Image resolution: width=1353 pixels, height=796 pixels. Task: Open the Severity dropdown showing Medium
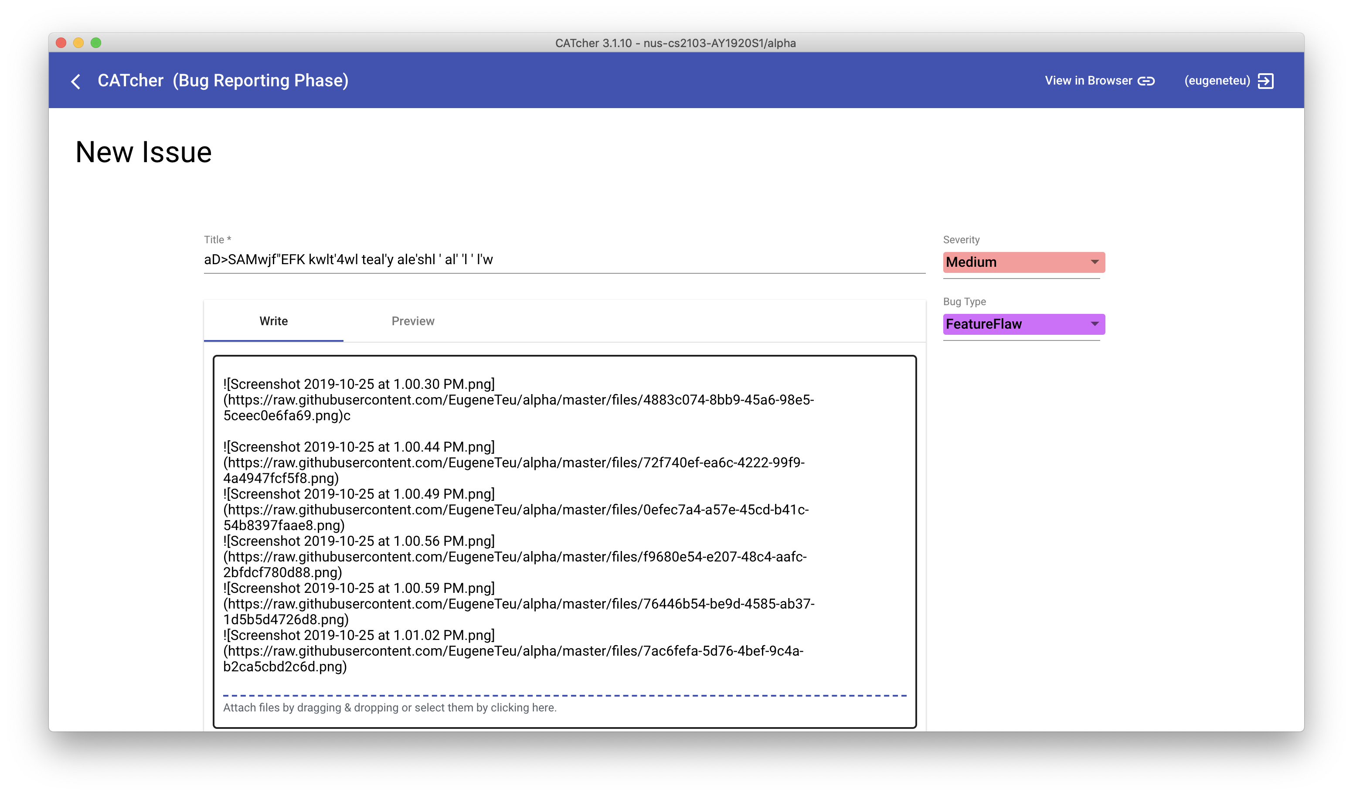[1023, 262]
